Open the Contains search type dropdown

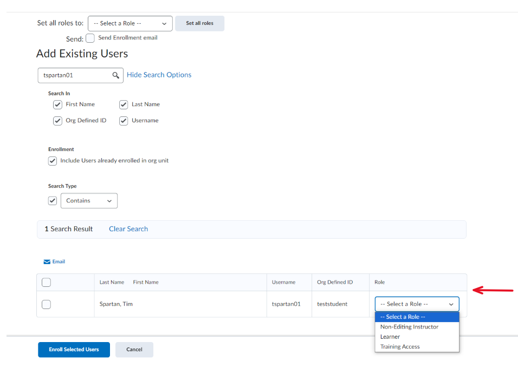click(x=89, y=200)
